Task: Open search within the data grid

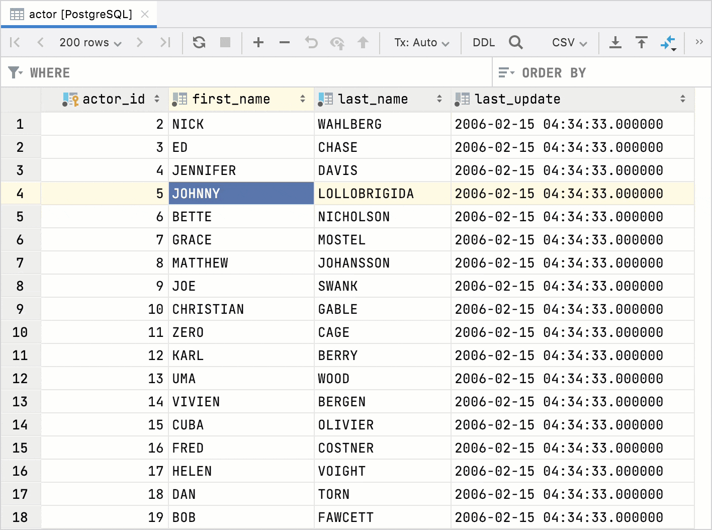Action: [x=516, y=42]
